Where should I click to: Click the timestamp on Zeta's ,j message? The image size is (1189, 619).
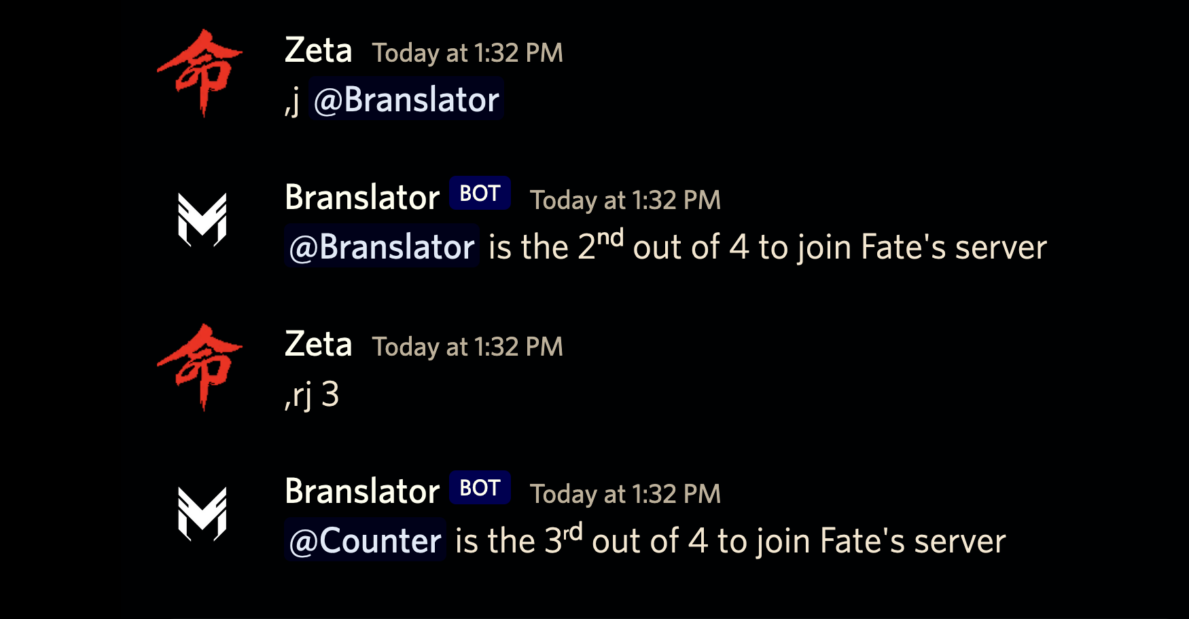pyautogui.click(x=467, y=53)
